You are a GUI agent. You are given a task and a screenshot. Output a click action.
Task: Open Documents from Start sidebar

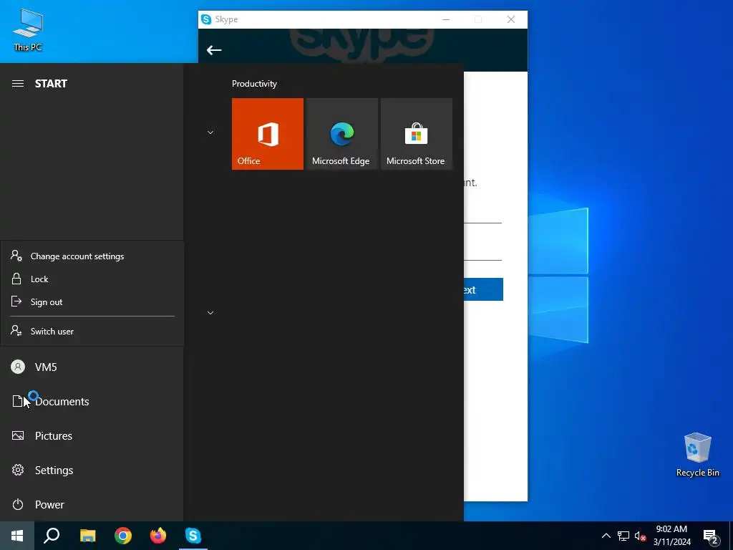coord(92,401)
